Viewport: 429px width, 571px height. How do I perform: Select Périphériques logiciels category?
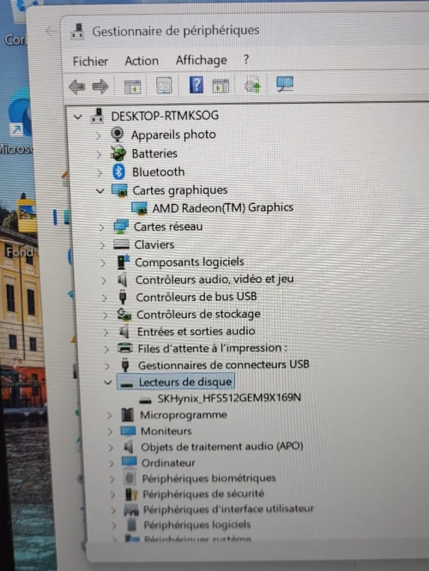click(196, 525)
